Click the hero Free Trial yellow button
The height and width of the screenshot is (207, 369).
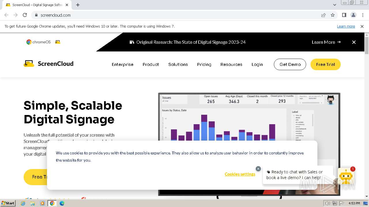[x=35, y=177]
